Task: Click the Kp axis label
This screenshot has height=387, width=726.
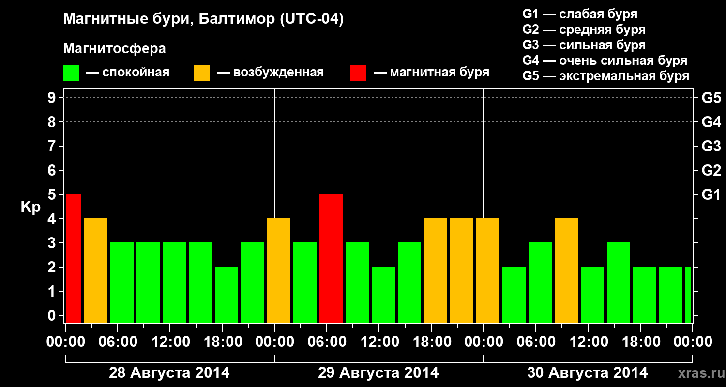Action: (x=30, y=207)
